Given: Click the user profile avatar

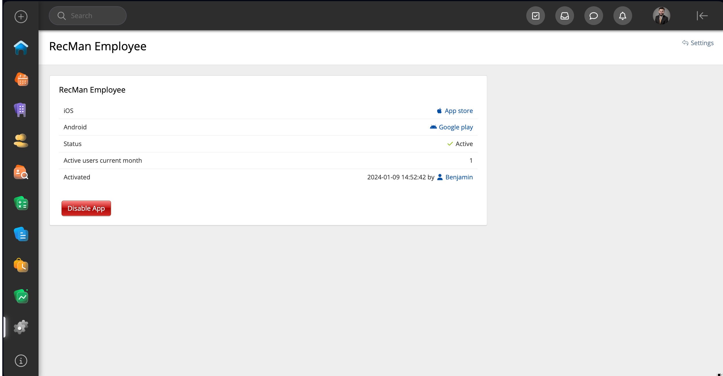Looking at the screenshot, I should pos(661,16).
